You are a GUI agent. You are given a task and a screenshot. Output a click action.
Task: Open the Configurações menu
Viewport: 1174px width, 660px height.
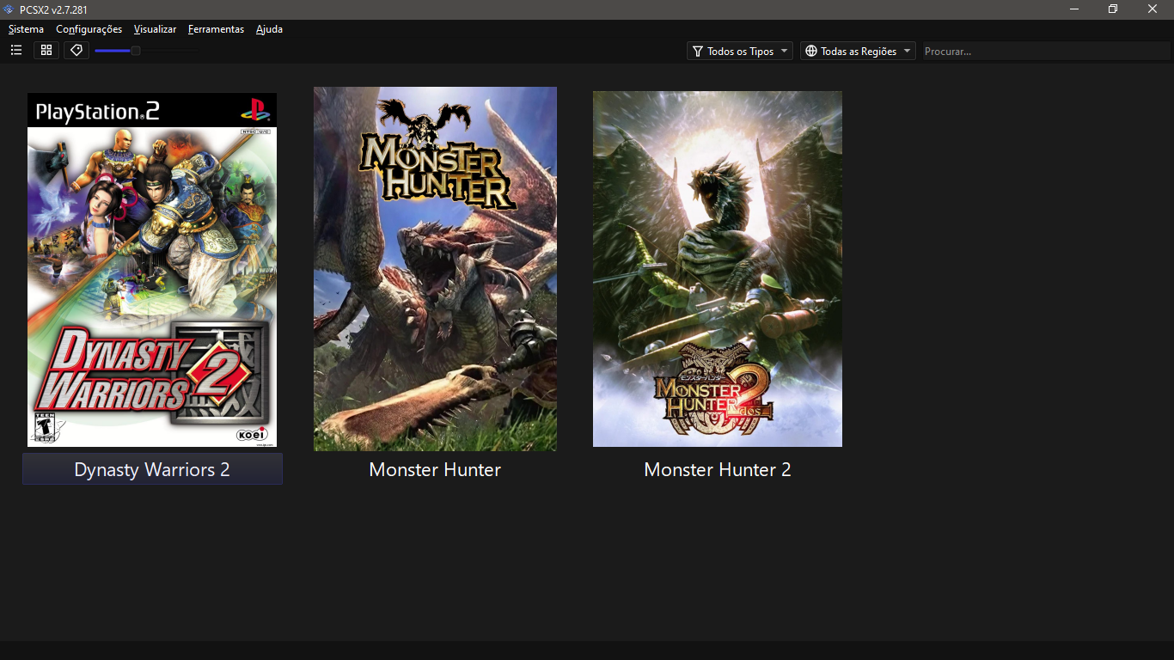89,29
